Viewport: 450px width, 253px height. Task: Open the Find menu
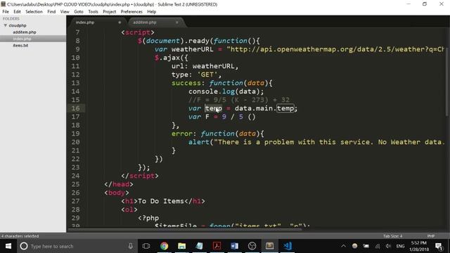(x=51, y=12)
